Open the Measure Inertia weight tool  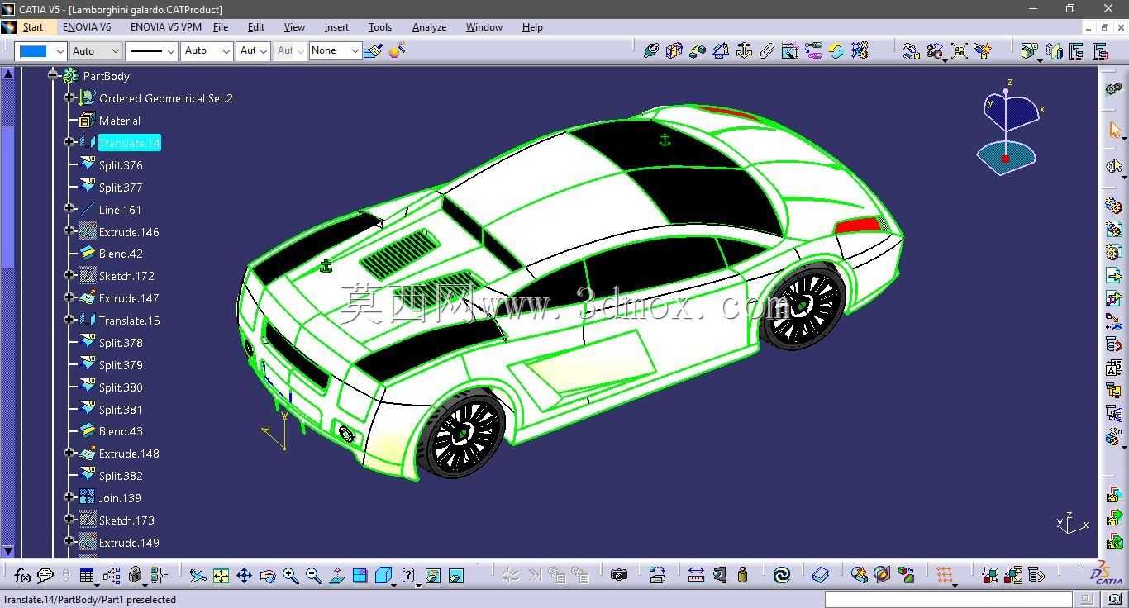[x=742, y=575]
